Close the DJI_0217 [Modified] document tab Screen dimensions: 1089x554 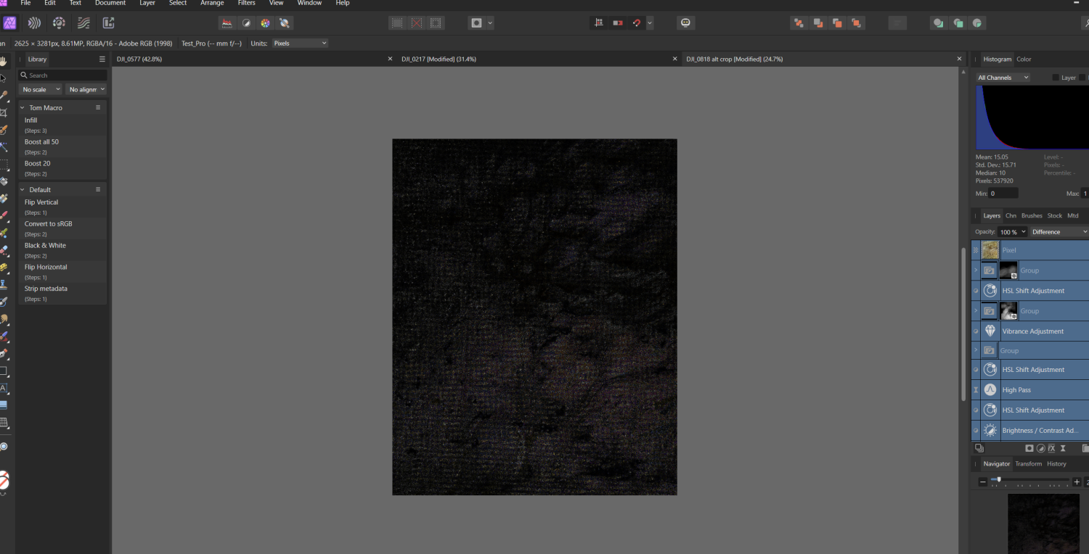674,59
